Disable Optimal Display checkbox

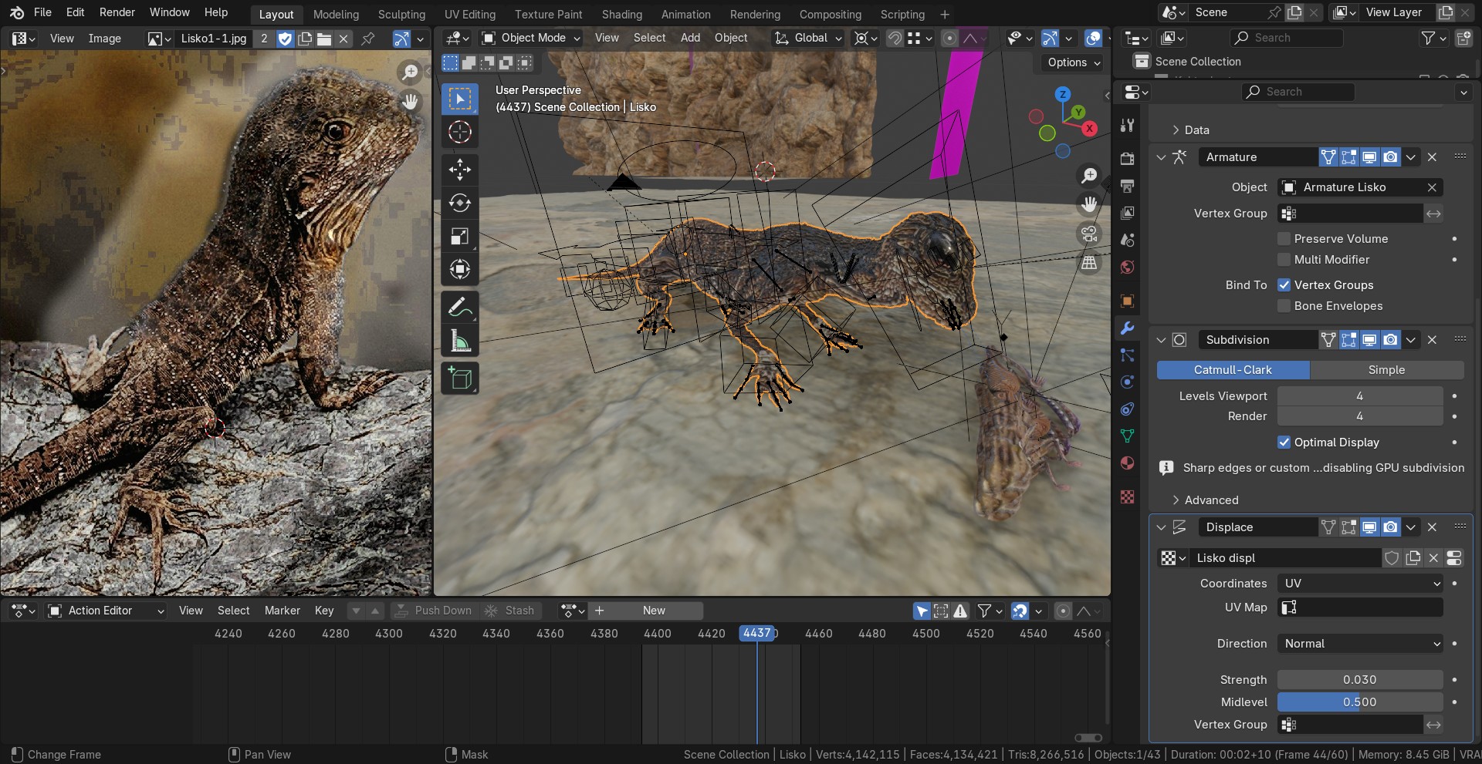[x=1284, y=443]
